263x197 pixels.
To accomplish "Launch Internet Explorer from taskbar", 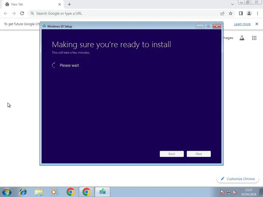I will [23, 192].
